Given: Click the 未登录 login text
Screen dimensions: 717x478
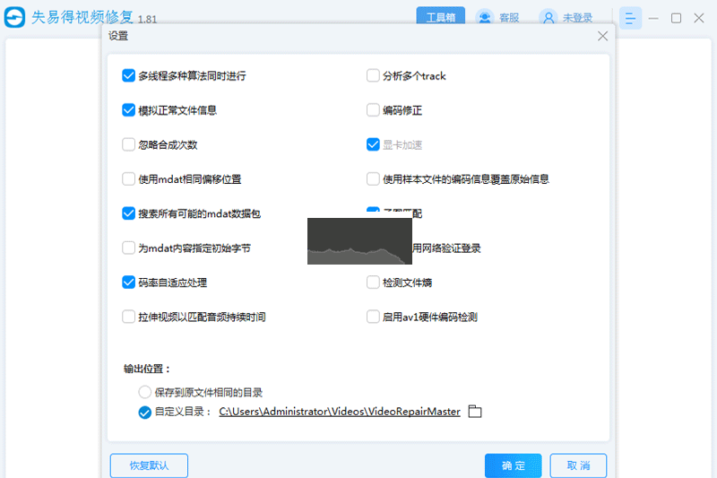Looking at the screenshot, I should click(x=577, y=18).
